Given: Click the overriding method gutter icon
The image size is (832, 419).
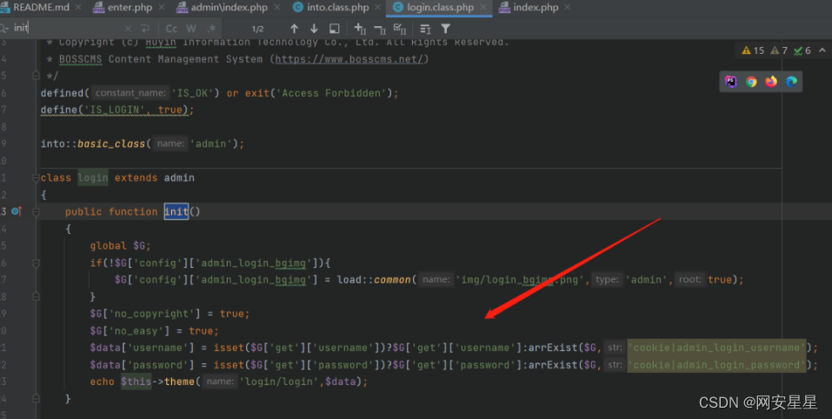Looking at the screenshot, I should click(17, 211).
